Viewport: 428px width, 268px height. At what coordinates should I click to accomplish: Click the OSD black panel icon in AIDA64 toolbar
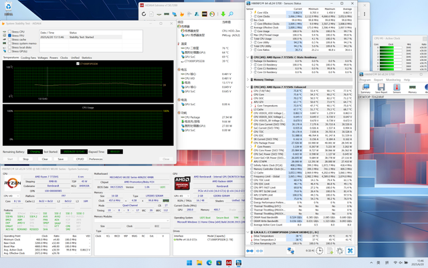click(x=204, y=14)
